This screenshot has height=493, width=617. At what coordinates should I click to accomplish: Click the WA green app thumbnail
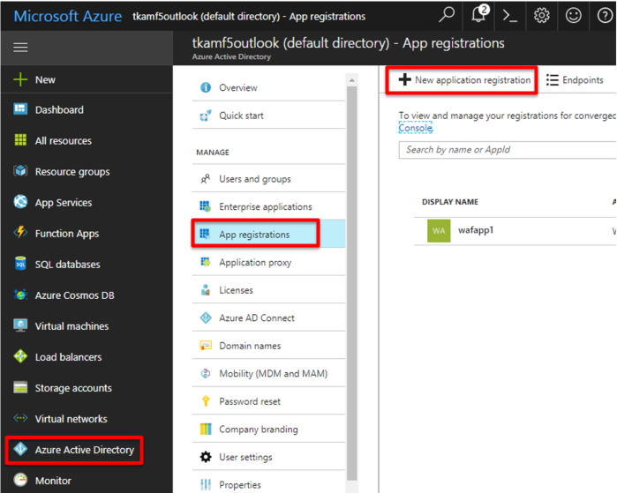pos(439,231)
